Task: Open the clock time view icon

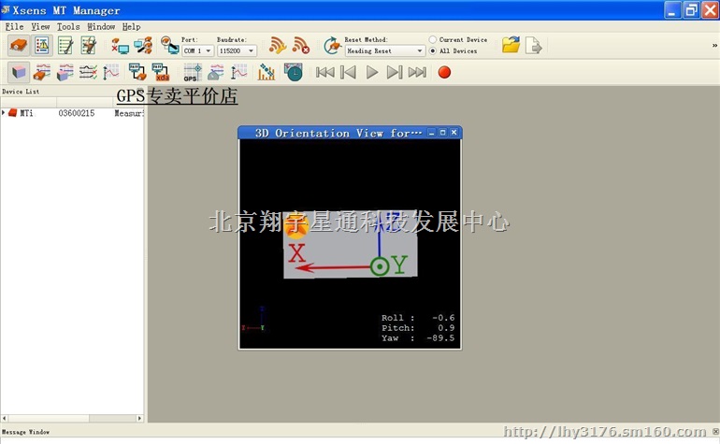Action: [294, 72]
